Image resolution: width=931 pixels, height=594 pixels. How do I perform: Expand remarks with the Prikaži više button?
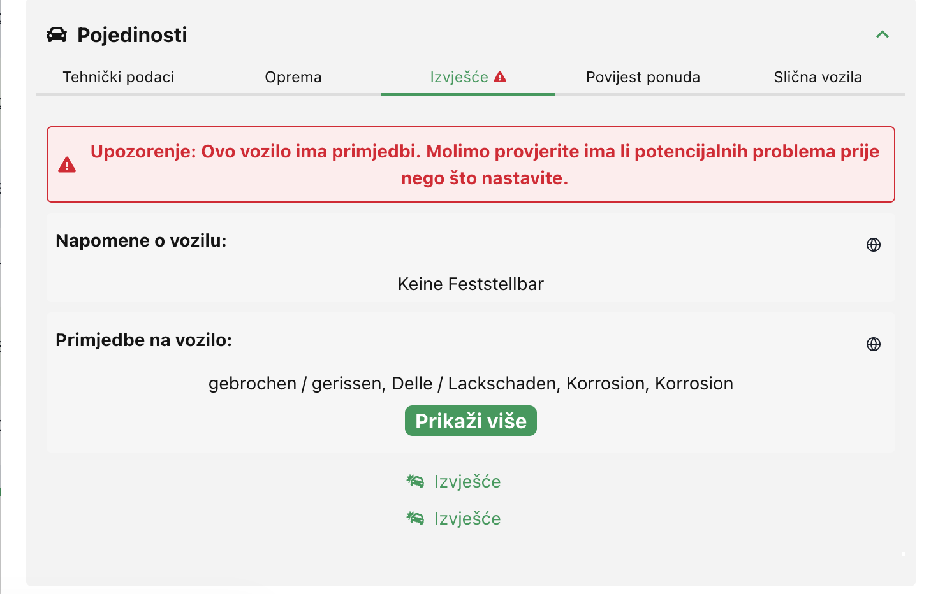(x=471, y=421)
